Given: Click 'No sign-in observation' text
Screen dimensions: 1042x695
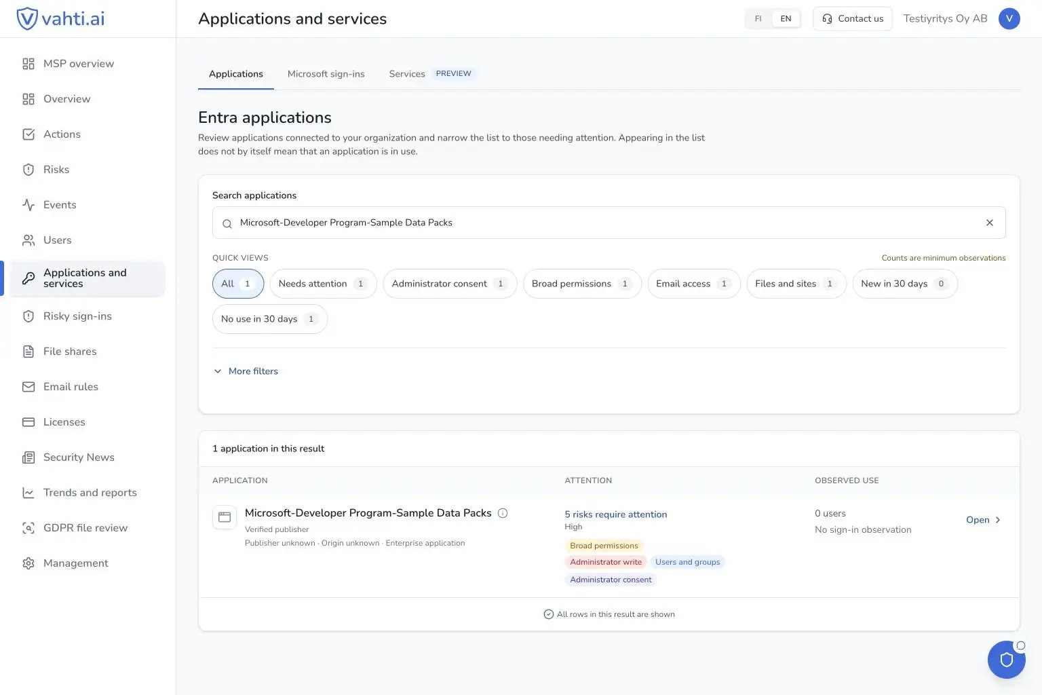Looking at the screenshot, I should (863, 530).
